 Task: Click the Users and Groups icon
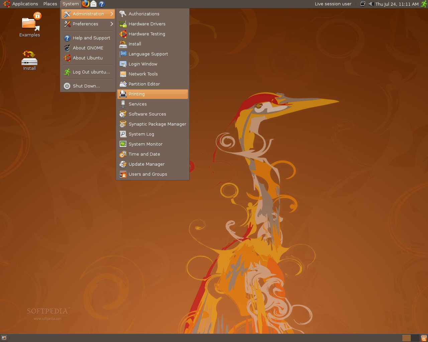pyautogui.click(x=123, y=174)
